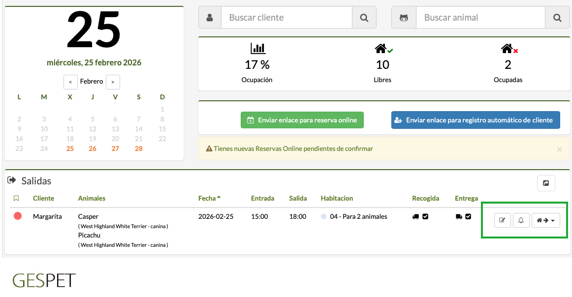This screenshot has width=572, height=297.
Task: Click Enviar enlace para reserva online
Action: tap(302, 119)
